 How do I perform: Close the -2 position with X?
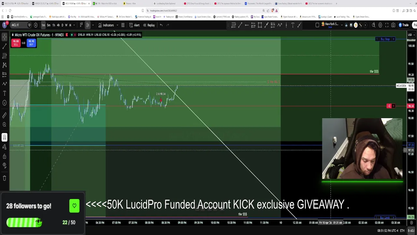coord(393,106)
